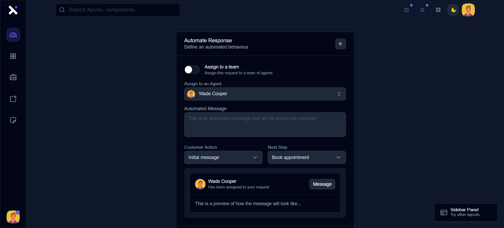Click into the Automated Message text area
Image resolution: width=504 pixels, height=228 pixels.
coord(265,125)
